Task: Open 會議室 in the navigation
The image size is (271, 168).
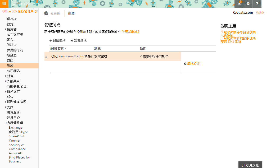Action: pos(12,55)
